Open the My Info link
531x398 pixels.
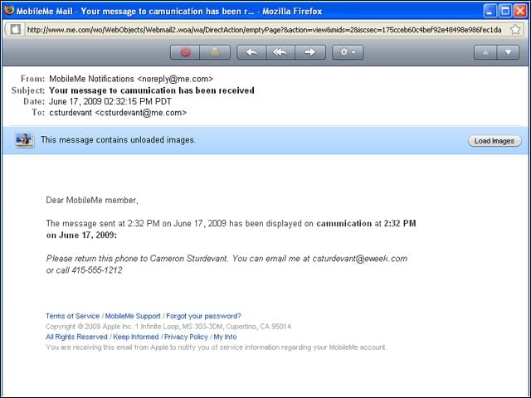point(225,337)
